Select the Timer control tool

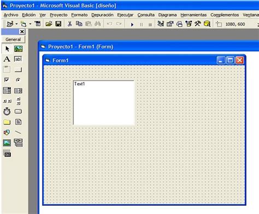(x=7, y=111)
